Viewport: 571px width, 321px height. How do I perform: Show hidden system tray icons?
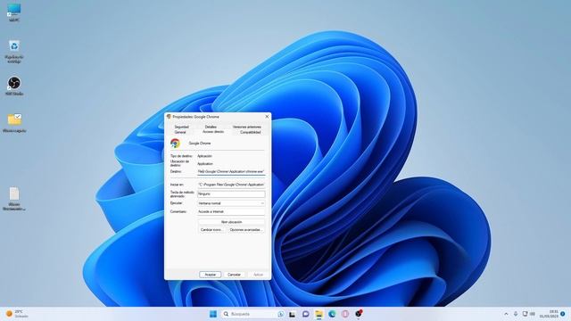pyautogui.click(x=506, y=314)
